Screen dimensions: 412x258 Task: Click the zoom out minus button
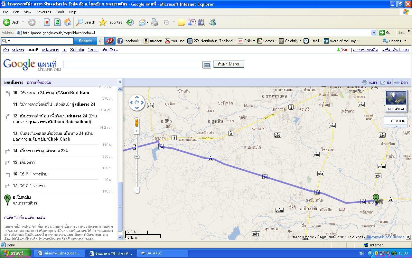pyautogui.click(x=137, y=190)
